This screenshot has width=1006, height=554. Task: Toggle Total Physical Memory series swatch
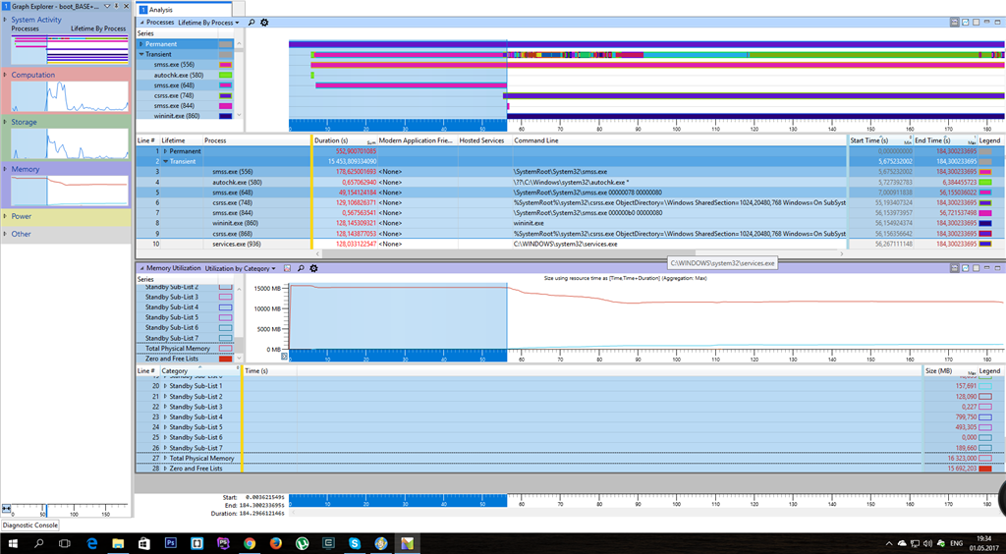tap(225, 348)
